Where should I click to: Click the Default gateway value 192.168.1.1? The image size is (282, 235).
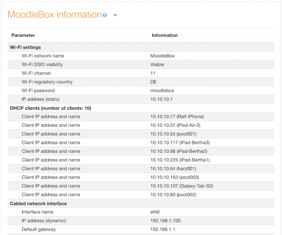(163, 229)
